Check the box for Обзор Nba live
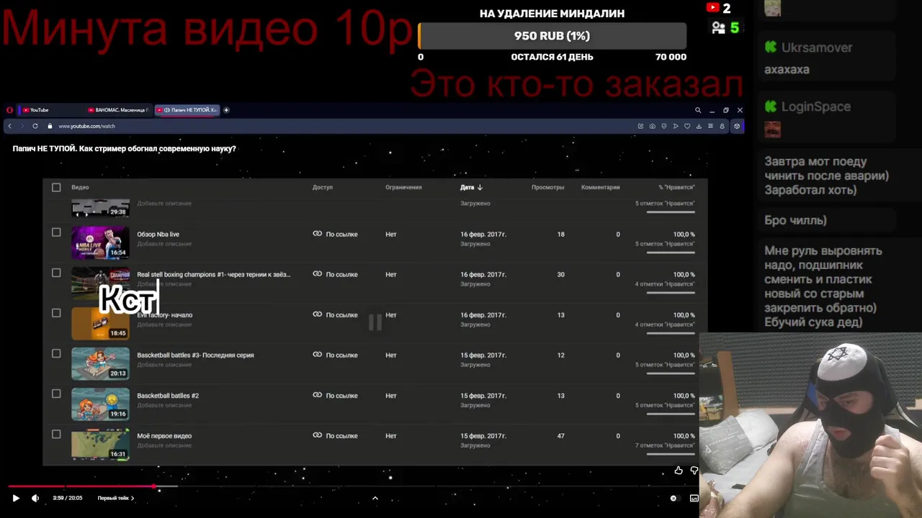The width and height of the screenshot is (922, 518). (x=56, y=232)
